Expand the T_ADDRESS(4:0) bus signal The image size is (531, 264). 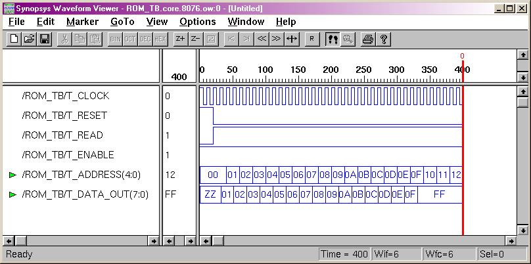point(12,175)
